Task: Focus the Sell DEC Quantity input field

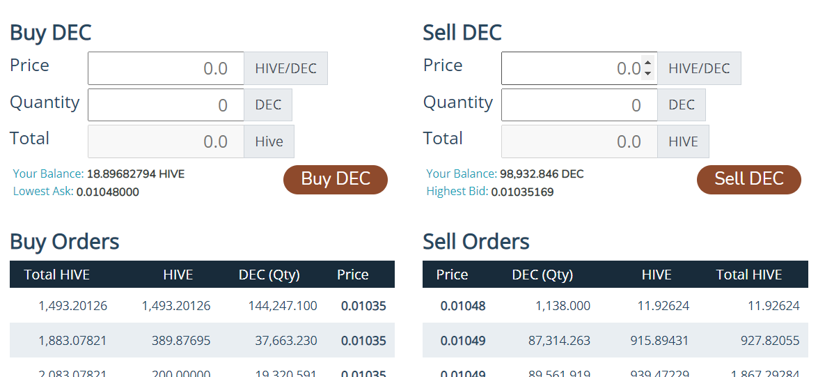Action: (579, 105)
